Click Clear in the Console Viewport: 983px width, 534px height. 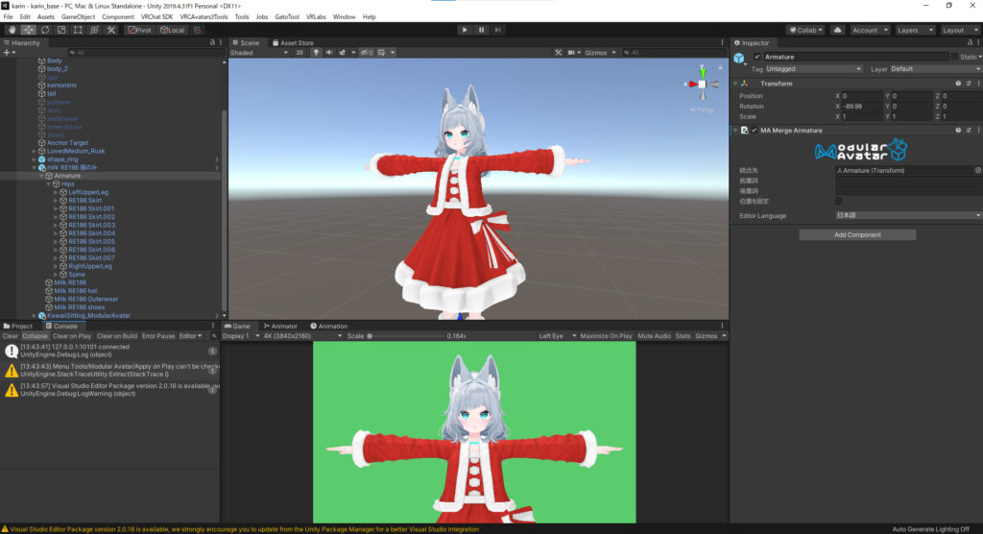[x=10, y=336]
